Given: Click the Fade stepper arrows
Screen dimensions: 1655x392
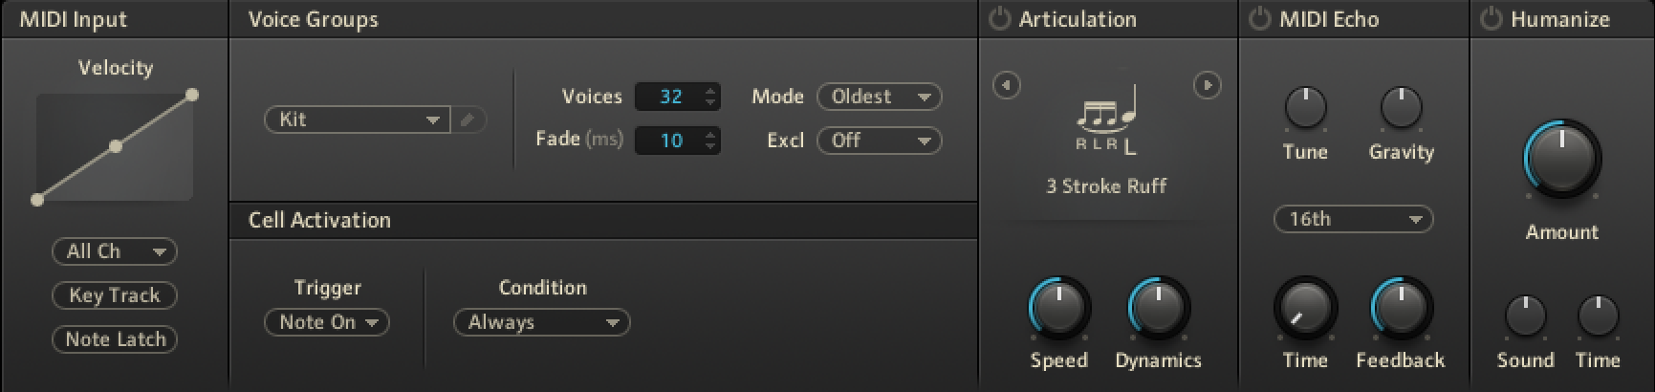Looking at the screenshot, I should 710,141.
